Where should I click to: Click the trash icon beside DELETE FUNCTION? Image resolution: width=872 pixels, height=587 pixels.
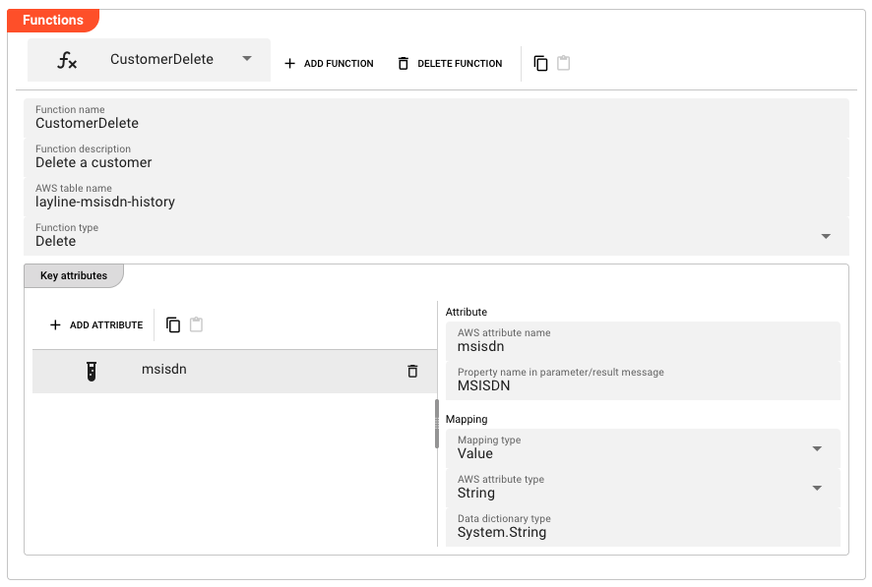[x=404, y=63]
